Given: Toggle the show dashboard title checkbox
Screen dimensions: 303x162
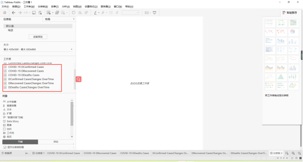Looking at the screenshot, I should pos(5,147).
